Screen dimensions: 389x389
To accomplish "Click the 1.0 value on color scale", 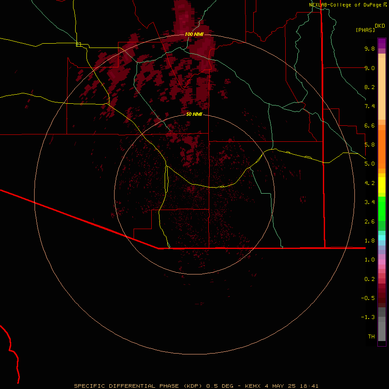I will click(370, 260).
